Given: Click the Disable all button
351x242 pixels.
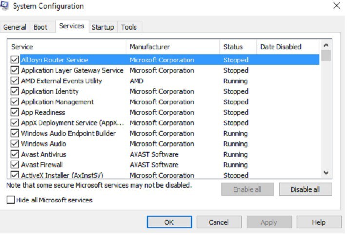Looking at the screenshot, I should 305,189.
